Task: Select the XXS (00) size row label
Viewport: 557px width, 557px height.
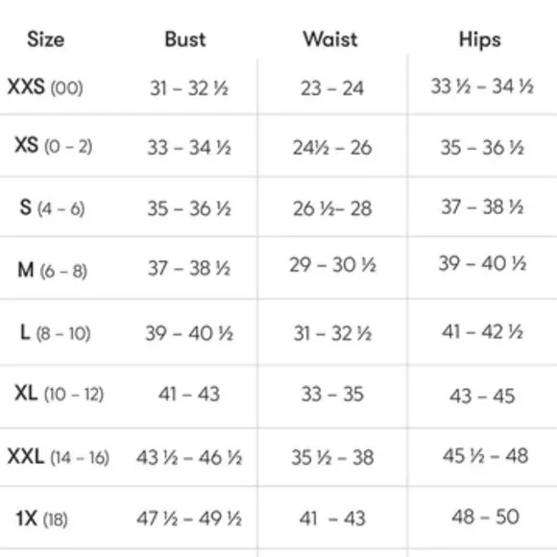Action: click(45, 87)
